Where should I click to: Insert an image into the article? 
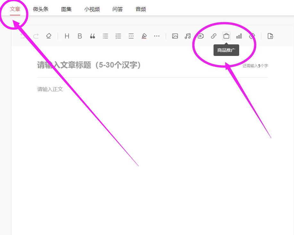tap(175, 36)
